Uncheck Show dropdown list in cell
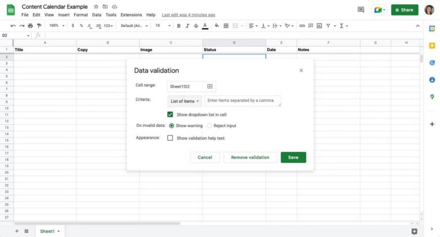Screen dimensions: 440x237 click(x=170, y=114)
